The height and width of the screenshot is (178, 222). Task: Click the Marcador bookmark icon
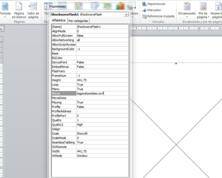[x=144, y=10]
